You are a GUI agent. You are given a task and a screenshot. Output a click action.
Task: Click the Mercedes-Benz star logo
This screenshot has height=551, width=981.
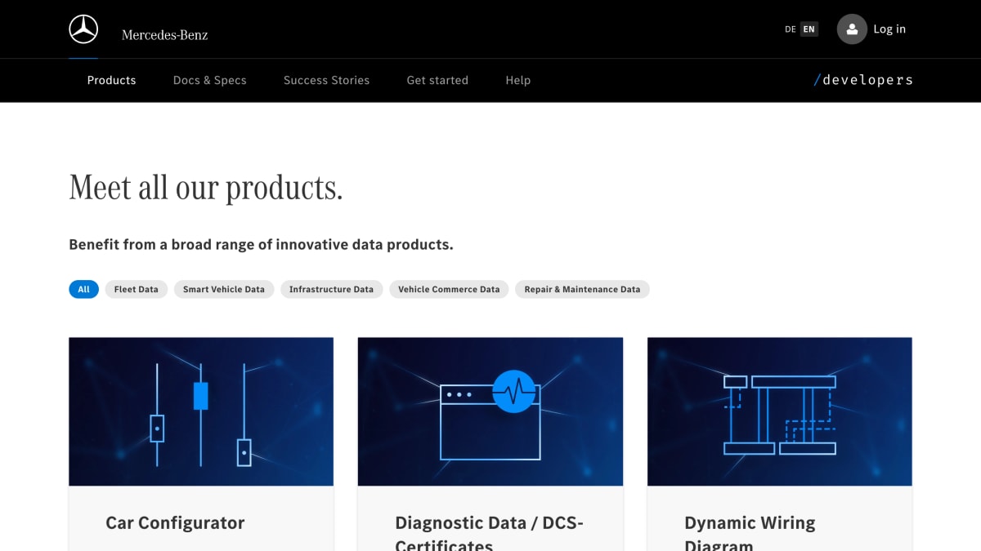83,29
